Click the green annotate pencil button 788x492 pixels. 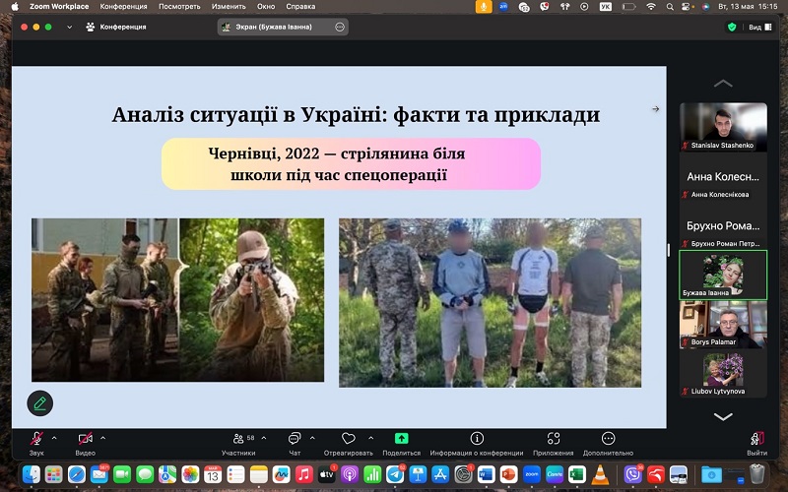40,403
